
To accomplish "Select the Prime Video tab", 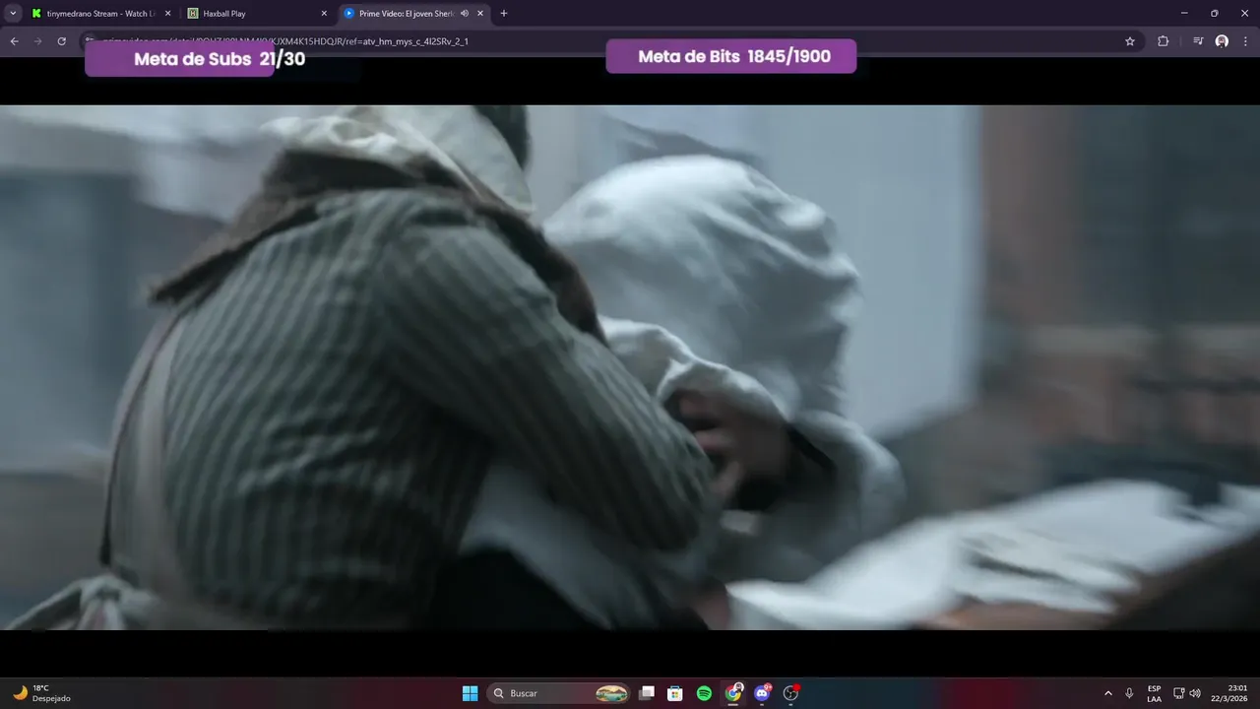I will 414,14.
